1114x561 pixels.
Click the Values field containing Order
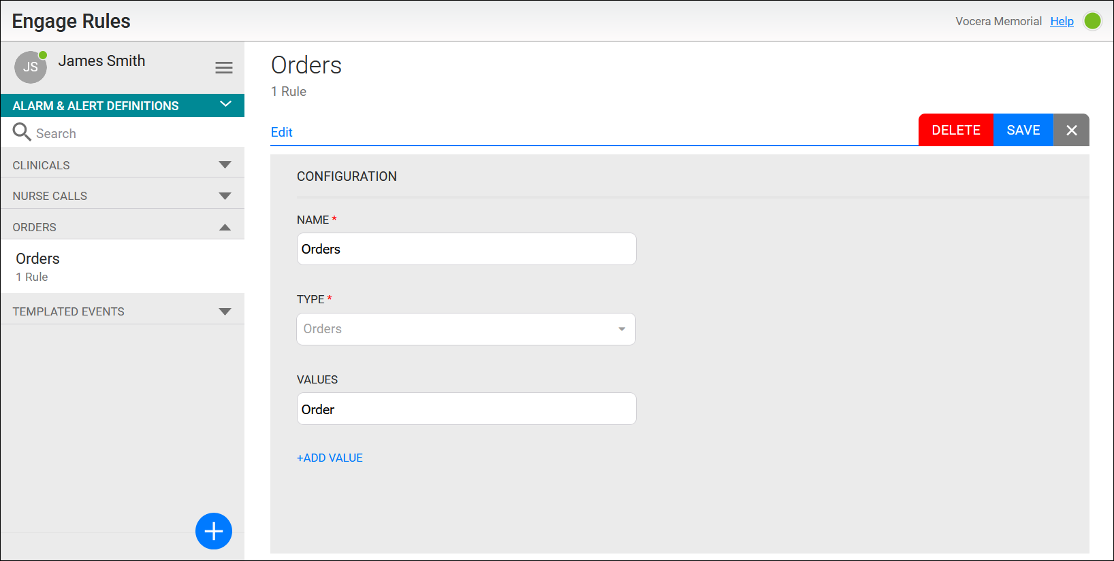coord(466,409)
